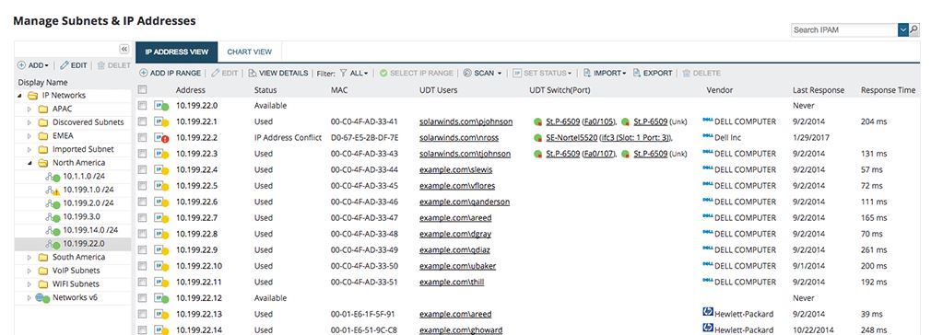Expand the South America folder
This screenshot has width=931, height=335.
click(x=29, y=258)
